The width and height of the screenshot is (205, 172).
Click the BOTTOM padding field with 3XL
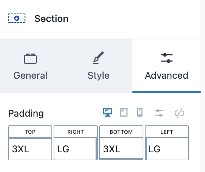tap(121, 148)
